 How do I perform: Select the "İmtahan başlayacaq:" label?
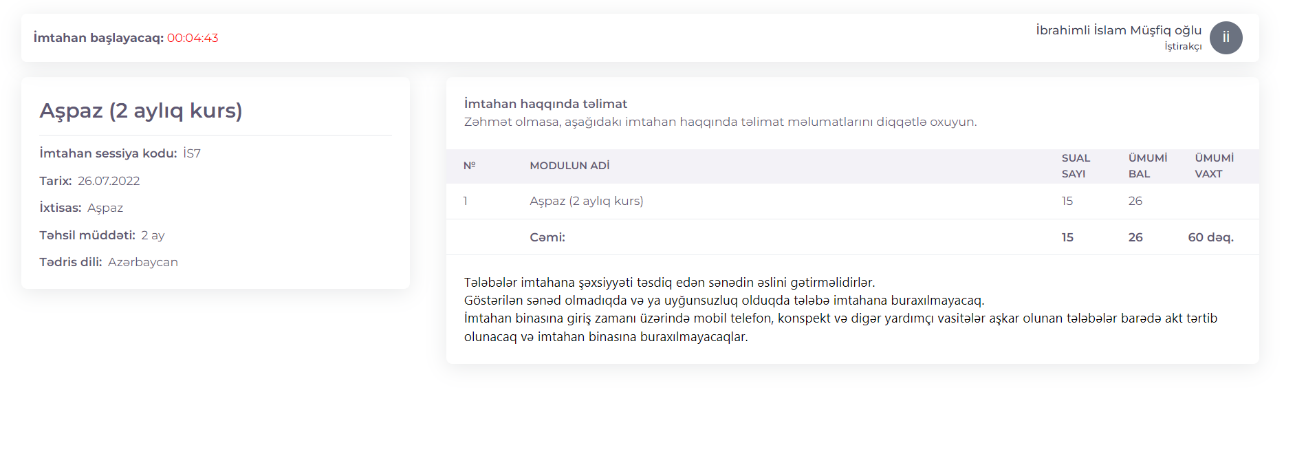coord(98,38)
